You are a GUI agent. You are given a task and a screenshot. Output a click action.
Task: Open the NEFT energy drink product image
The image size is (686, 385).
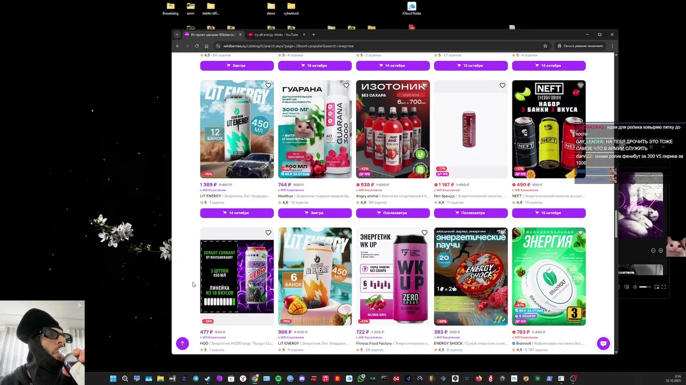pyautogui.click(x=549, y=129)
